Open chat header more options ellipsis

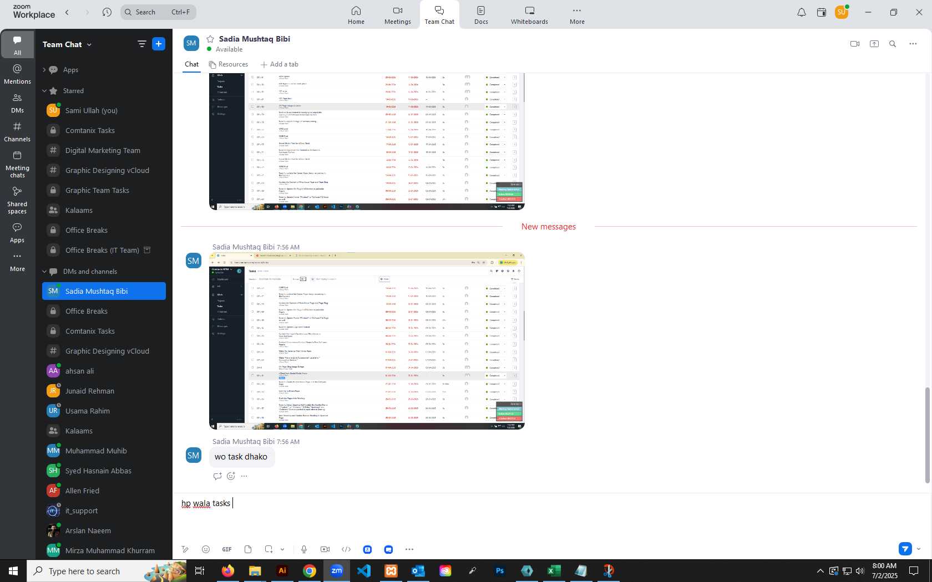(913, 44)
